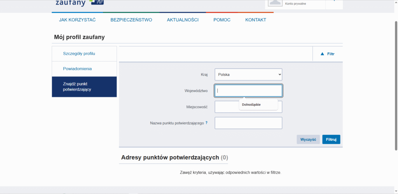
Task: Open the BEZPIECZEŃSTWO menu item
Action: click(x=131, y=20)
